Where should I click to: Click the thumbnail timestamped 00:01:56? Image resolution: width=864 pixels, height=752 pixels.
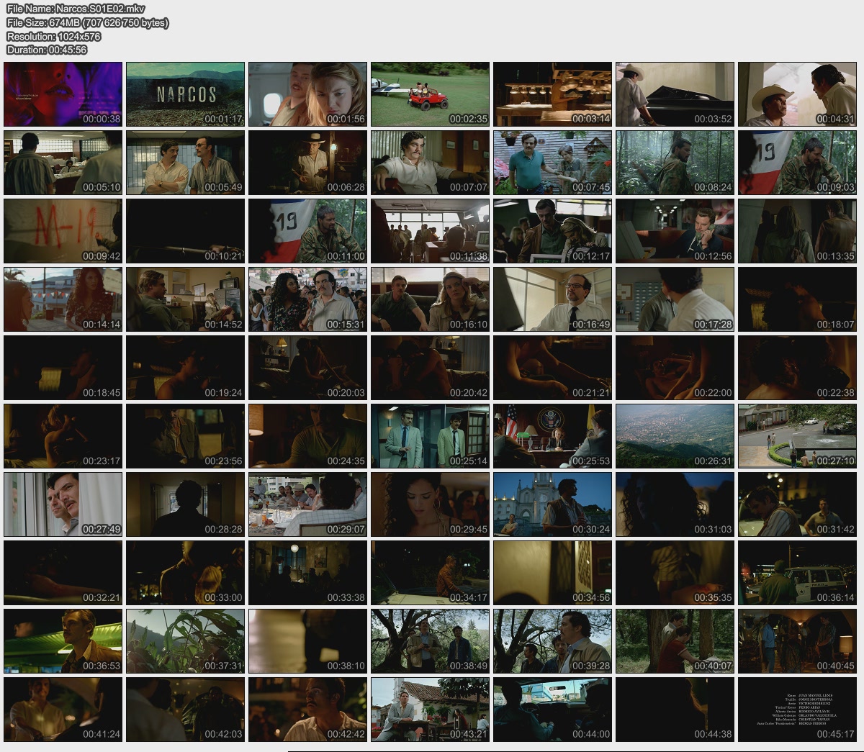[307, 94]
